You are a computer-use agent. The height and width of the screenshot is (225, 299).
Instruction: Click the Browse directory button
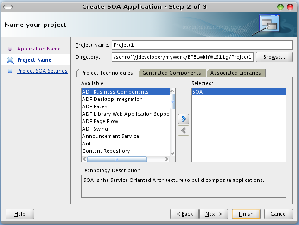274,57
